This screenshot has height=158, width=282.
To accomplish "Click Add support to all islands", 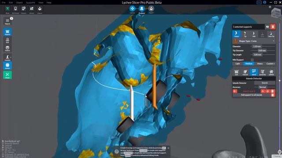I will coord(252,95).
